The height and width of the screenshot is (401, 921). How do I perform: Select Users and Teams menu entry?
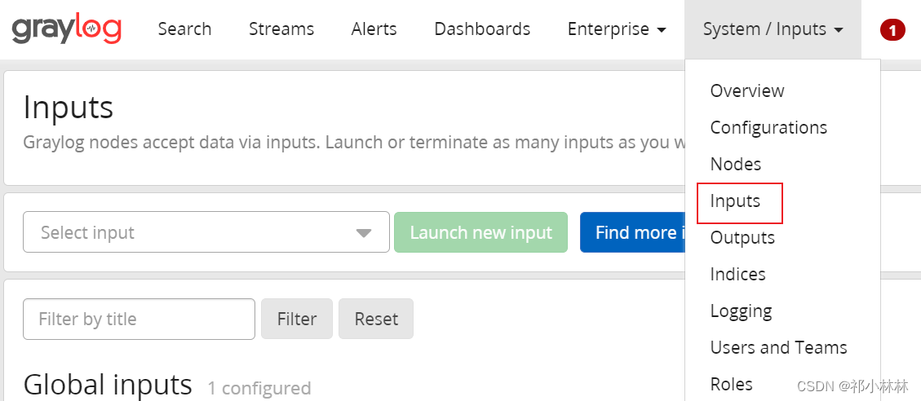pos(779,347)
